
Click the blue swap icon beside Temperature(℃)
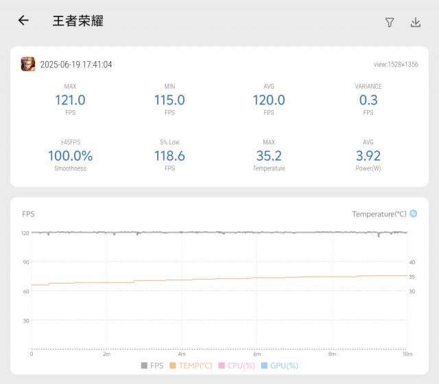coord(413,214)
